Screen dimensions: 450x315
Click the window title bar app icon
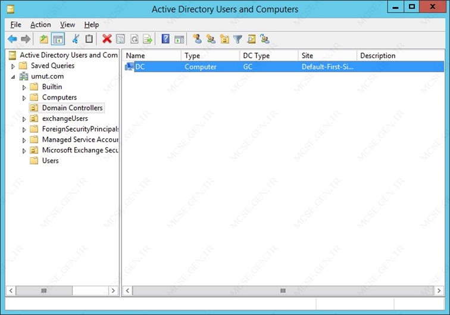(x=11, y=10)
